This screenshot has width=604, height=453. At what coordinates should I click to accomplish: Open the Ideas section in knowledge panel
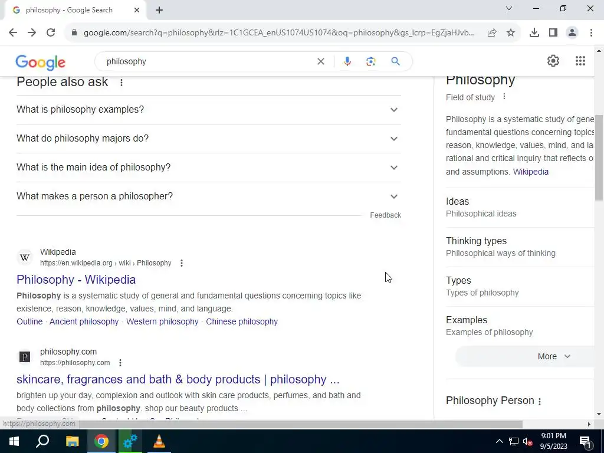tap(520, 207)
